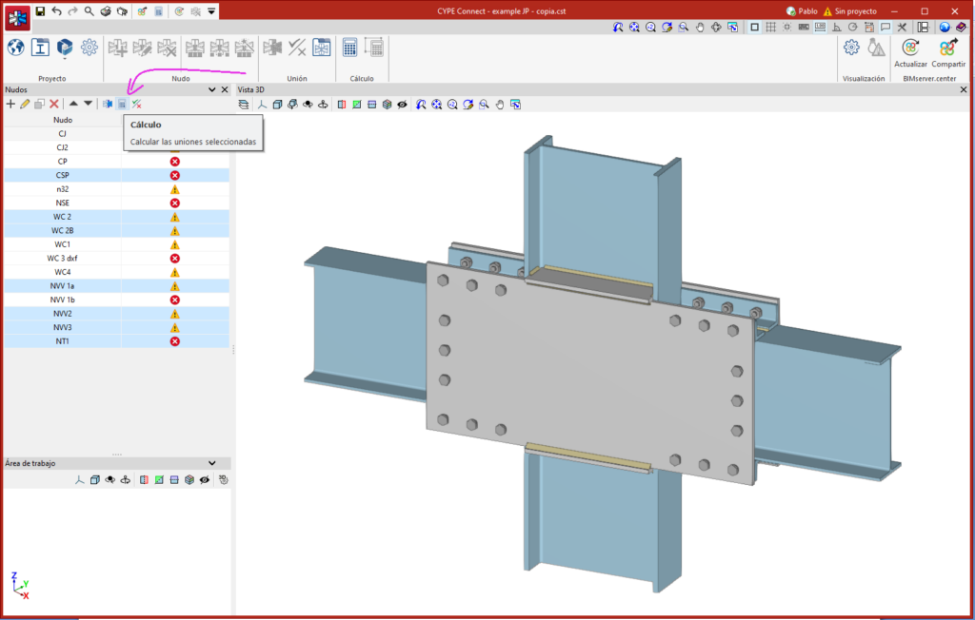The image size is (975, 620).
Task: Toggle the grid display icon in top-right toolbar
Action: pyautogui.click(x=770, y=28)
